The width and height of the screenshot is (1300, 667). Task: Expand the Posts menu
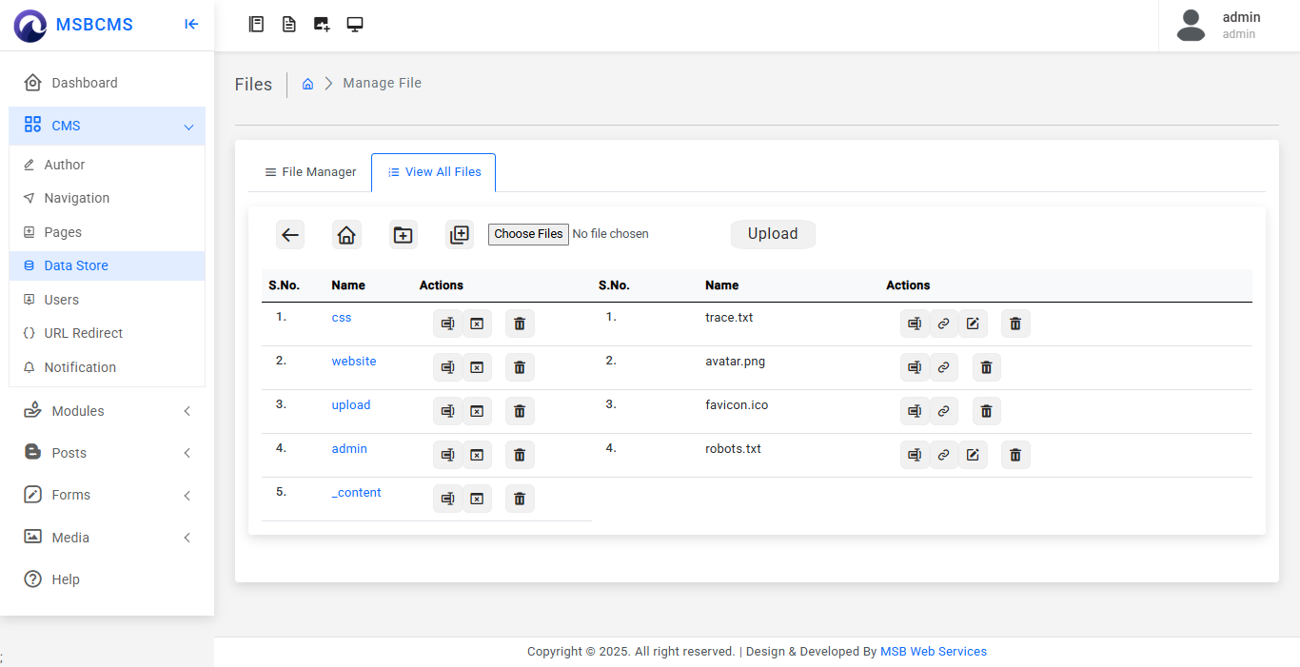pyautogui.click(x=108, y=453)
